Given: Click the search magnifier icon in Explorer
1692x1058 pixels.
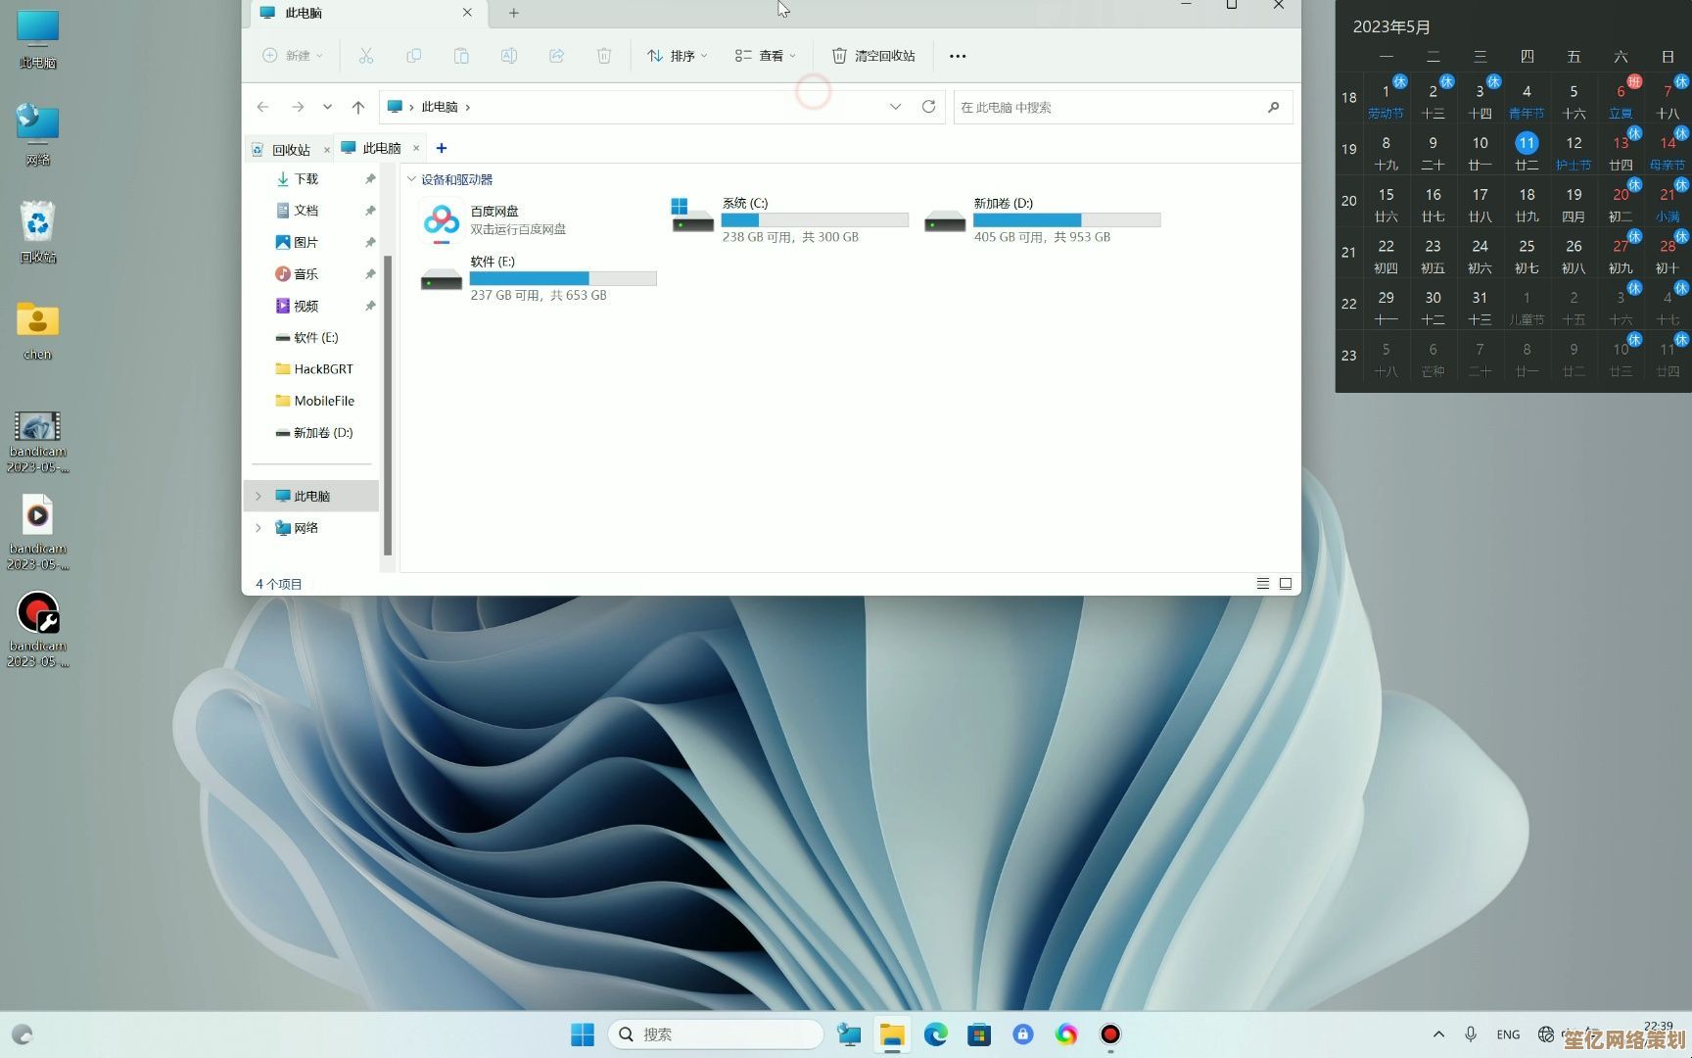Looking at the screenshot, I should click(1273, 107).
